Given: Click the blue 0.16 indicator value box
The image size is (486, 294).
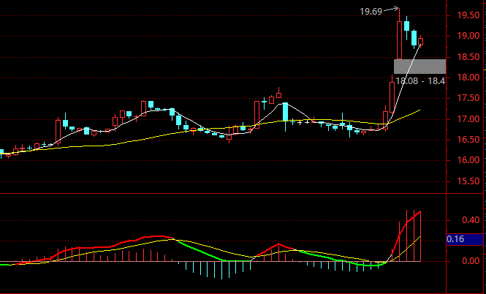Looking at the screenshot, I should pos(466,239).
